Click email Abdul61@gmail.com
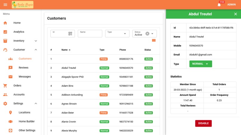The height and width of the screenshot is (135, 241). (x=201, y=55)
